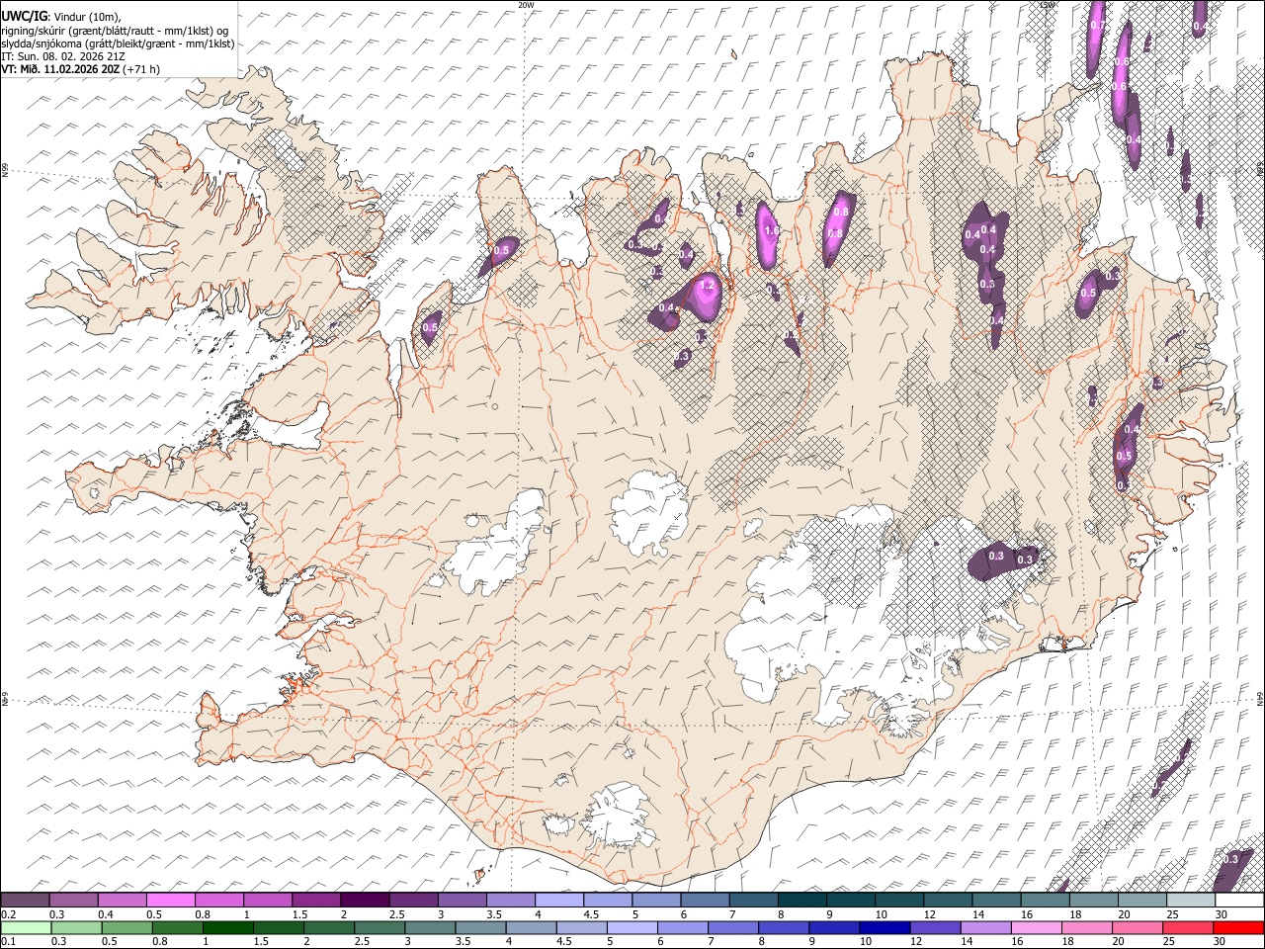The height and width of the screenshot is (949, 1265).
Task: Select upper legend swatch between 0.2 and 0.3
Action: click(25, 900)
